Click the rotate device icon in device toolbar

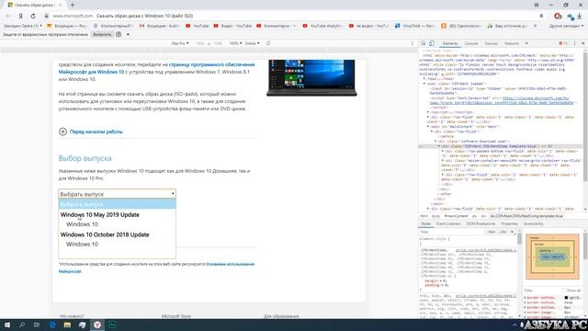click(268, 43)
